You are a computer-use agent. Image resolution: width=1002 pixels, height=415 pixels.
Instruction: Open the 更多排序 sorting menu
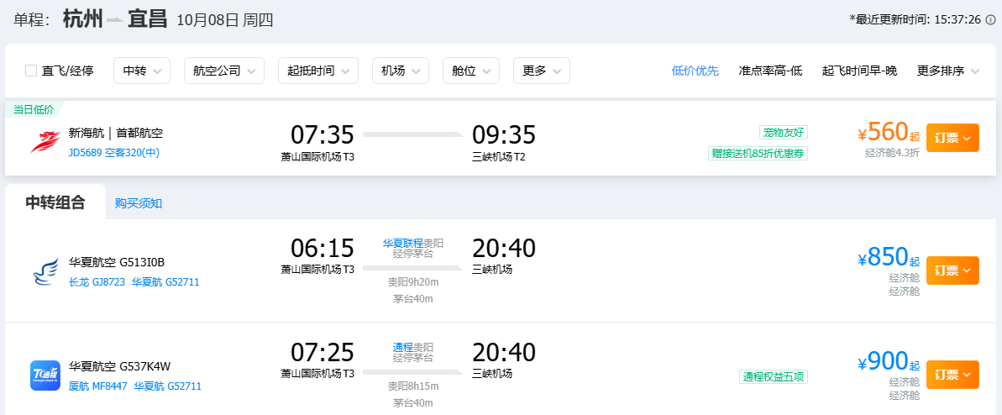947,71
